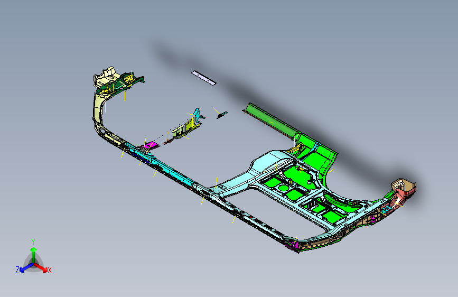458x297 pixels.
Task: Select the small cyan upright bracket in the center
Action: point(197,114)
